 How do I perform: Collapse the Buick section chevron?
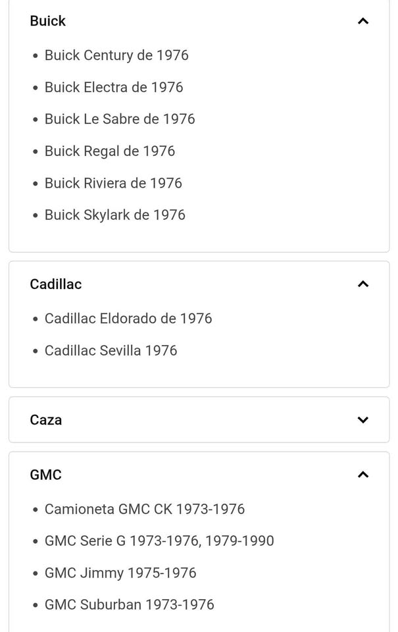coord(363,21)
